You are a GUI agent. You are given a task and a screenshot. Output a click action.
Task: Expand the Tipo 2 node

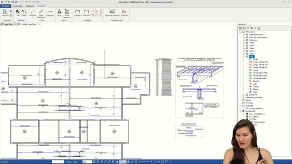(x=243, y=54)
